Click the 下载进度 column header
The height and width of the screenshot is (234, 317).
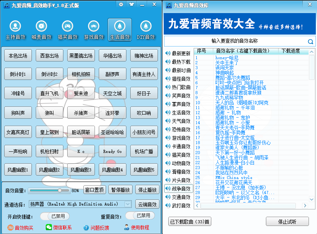coord(294,51)
